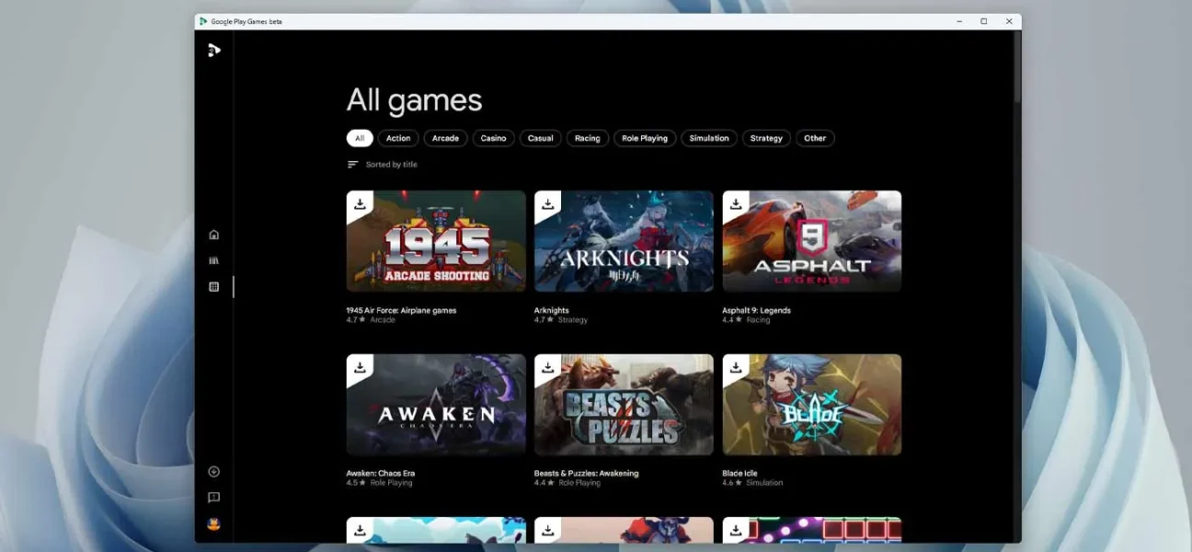Enable the Simulation category filter

708,138
